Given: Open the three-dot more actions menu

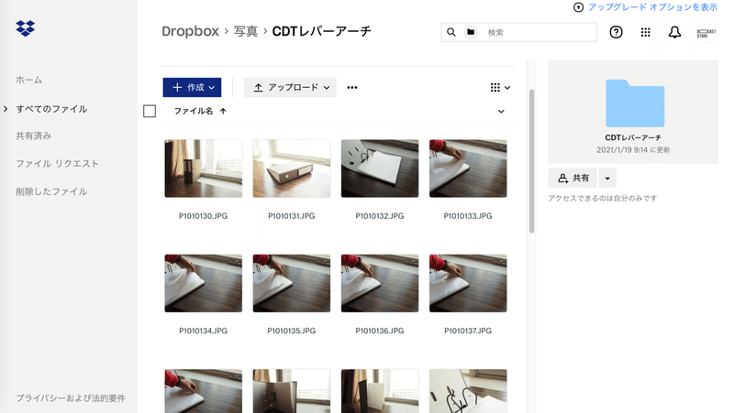Looking at the screenshot, I should [352, 87].
